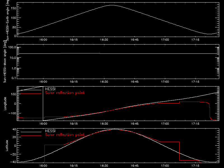
Task: Click 0.1 tick label on Moon angle axis
Action: coord(14,78)
